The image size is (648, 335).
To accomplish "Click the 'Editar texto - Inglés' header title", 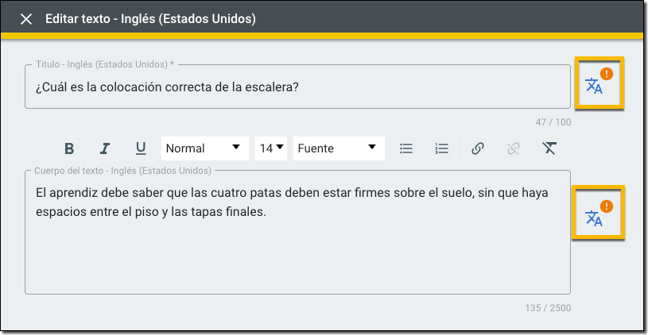I will coord(150,19).
